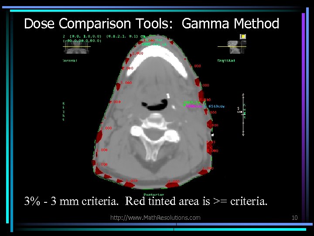Click the 'Sagittal' view label
Image resolution: width=314 pixels, height=236 pixels.
coord(226,60)
